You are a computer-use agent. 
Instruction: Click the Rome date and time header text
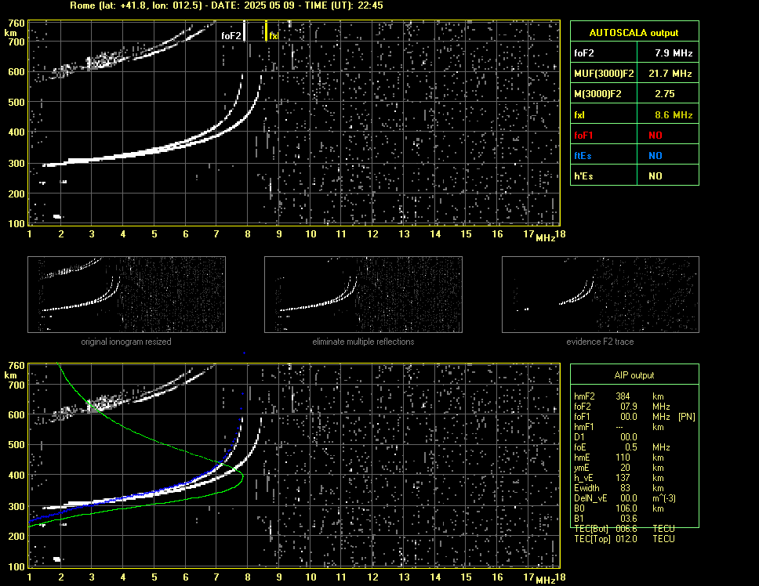[227, 5]
